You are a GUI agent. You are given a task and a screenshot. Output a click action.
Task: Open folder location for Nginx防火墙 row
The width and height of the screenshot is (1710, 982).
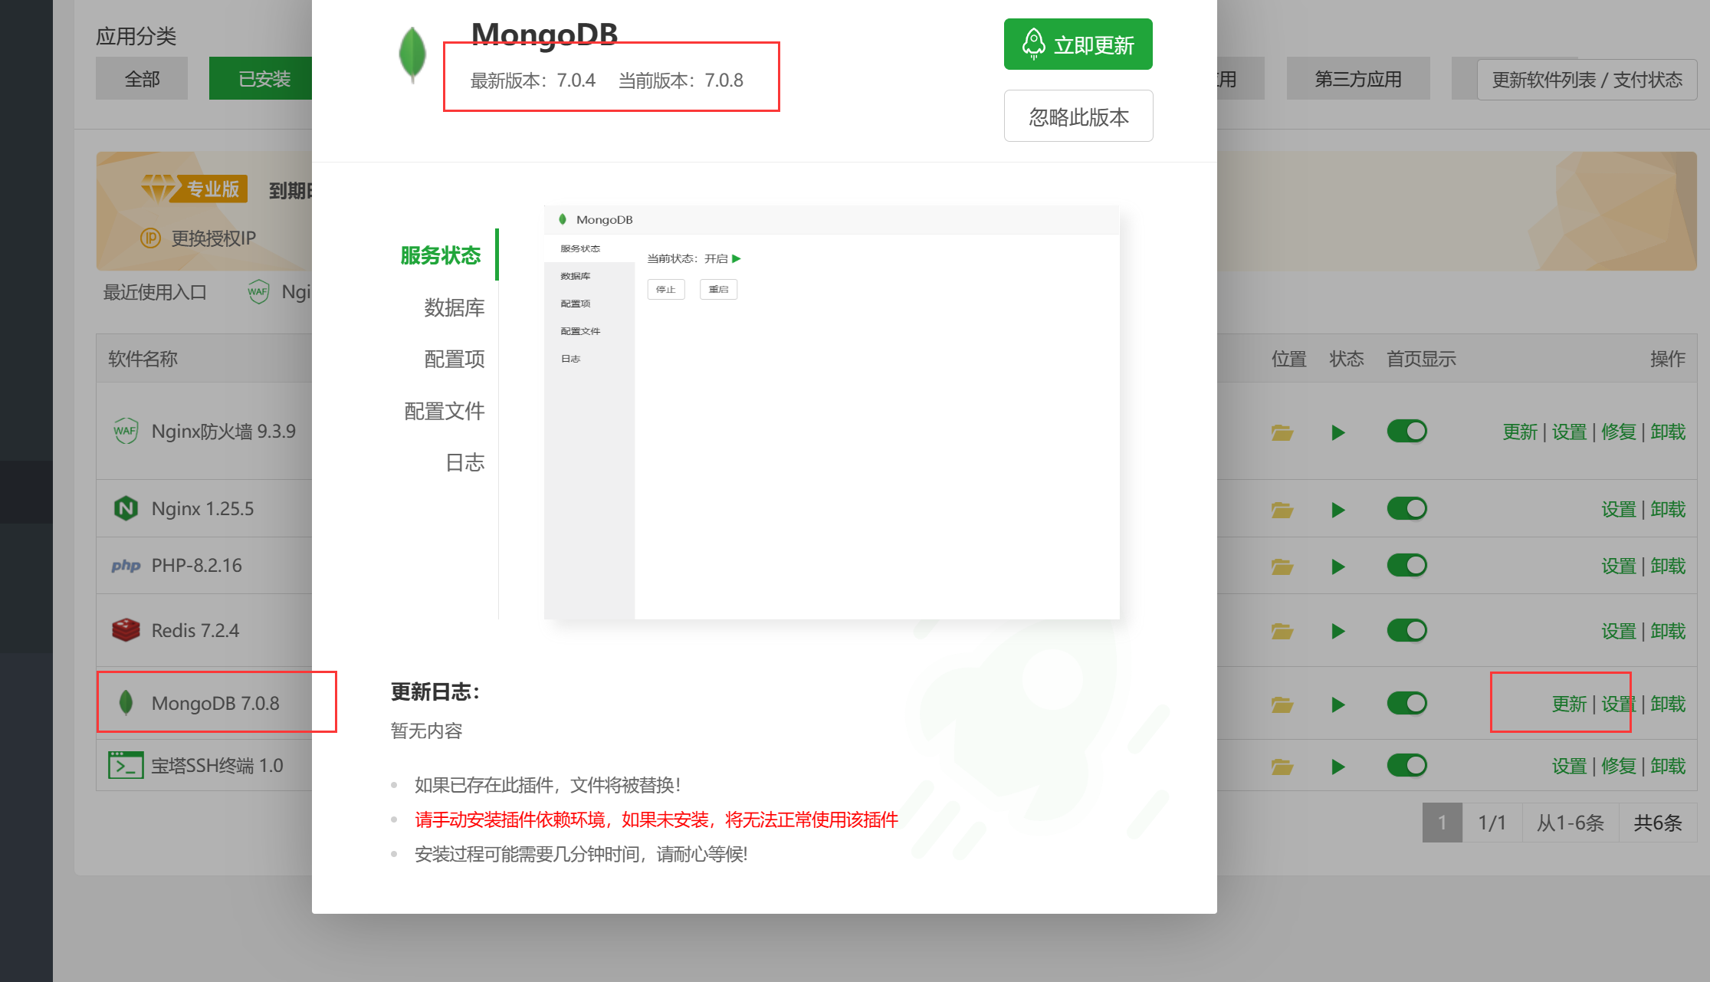click(x=1282, y=432)
